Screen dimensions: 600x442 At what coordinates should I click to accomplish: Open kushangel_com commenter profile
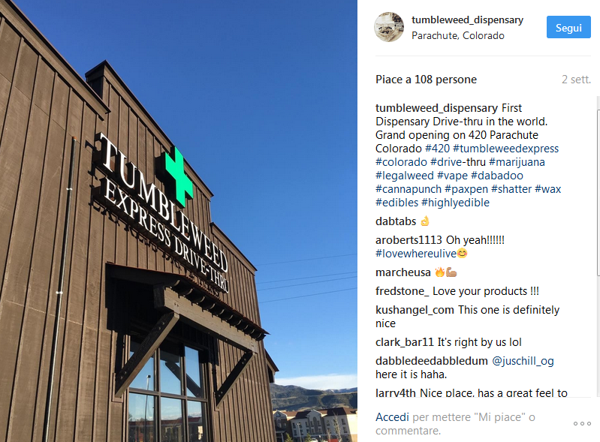(x=415, y=310)
